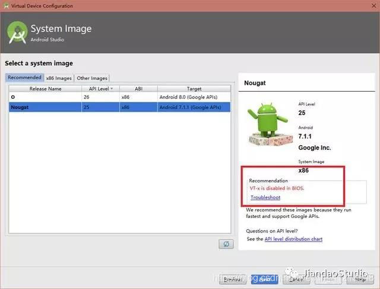Click the Previous button
The height and width of the screenshot is (289, 380).
click(233, 280)
